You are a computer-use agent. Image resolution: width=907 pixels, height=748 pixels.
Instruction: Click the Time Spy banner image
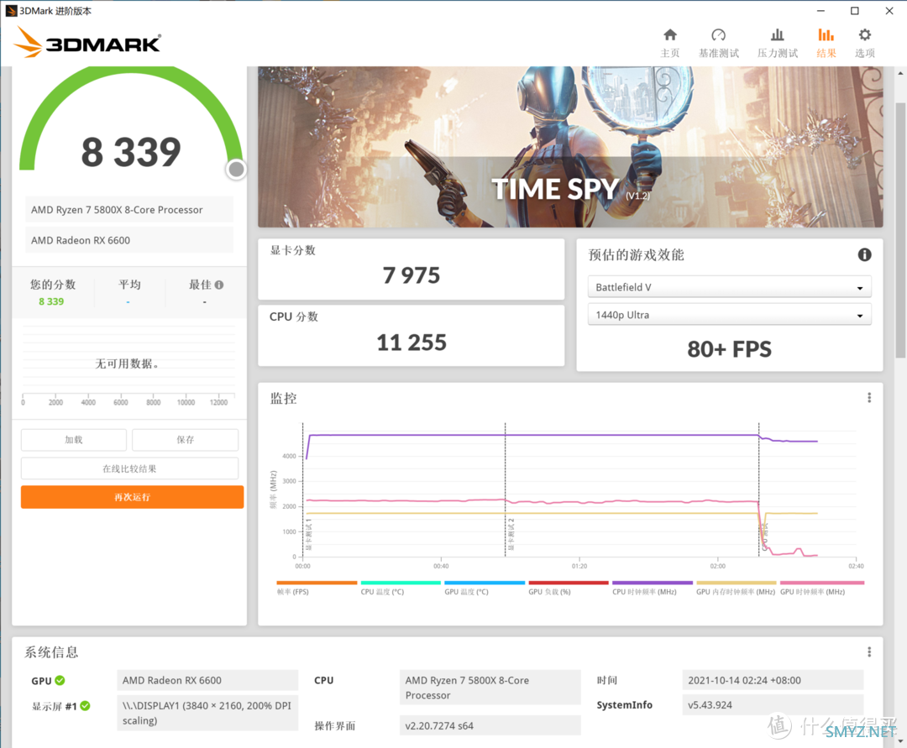point(570,147)
